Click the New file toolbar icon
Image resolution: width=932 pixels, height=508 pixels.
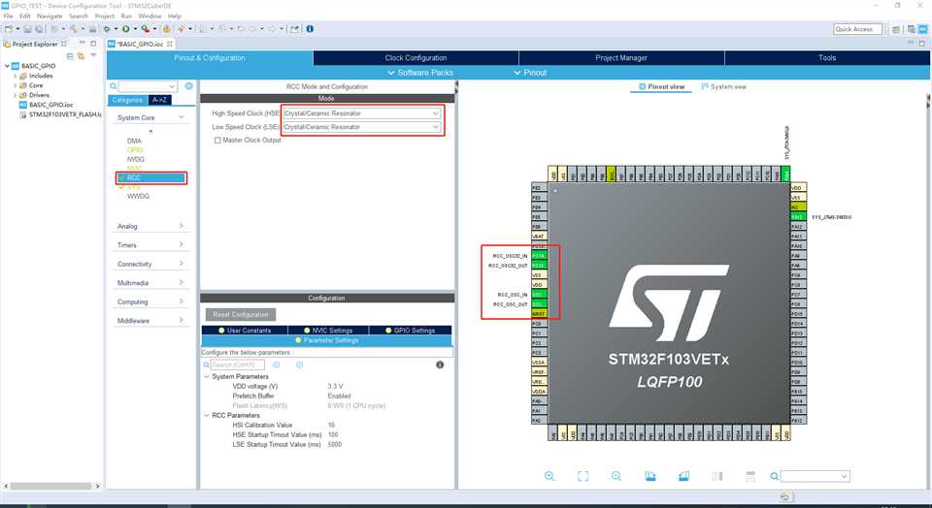[x=9, y=28]
